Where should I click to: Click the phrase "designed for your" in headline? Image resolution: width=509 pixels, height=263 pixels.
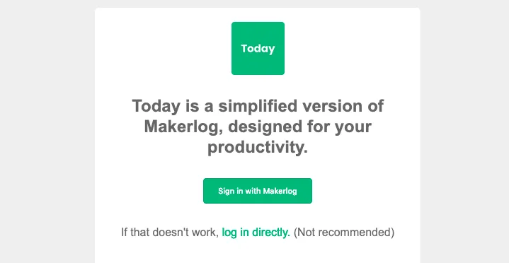(x=299, y=127)
